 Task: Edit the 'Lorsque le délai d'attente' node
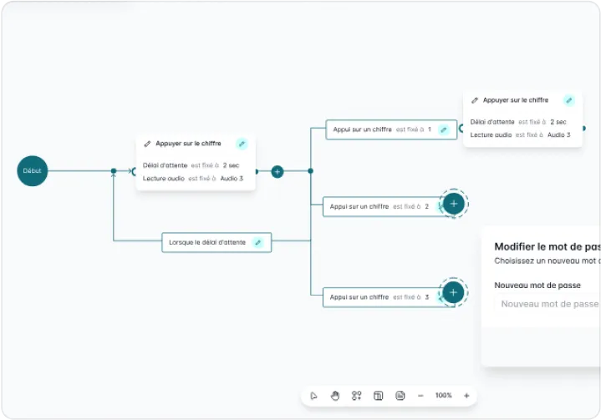[x=258, y=243]
